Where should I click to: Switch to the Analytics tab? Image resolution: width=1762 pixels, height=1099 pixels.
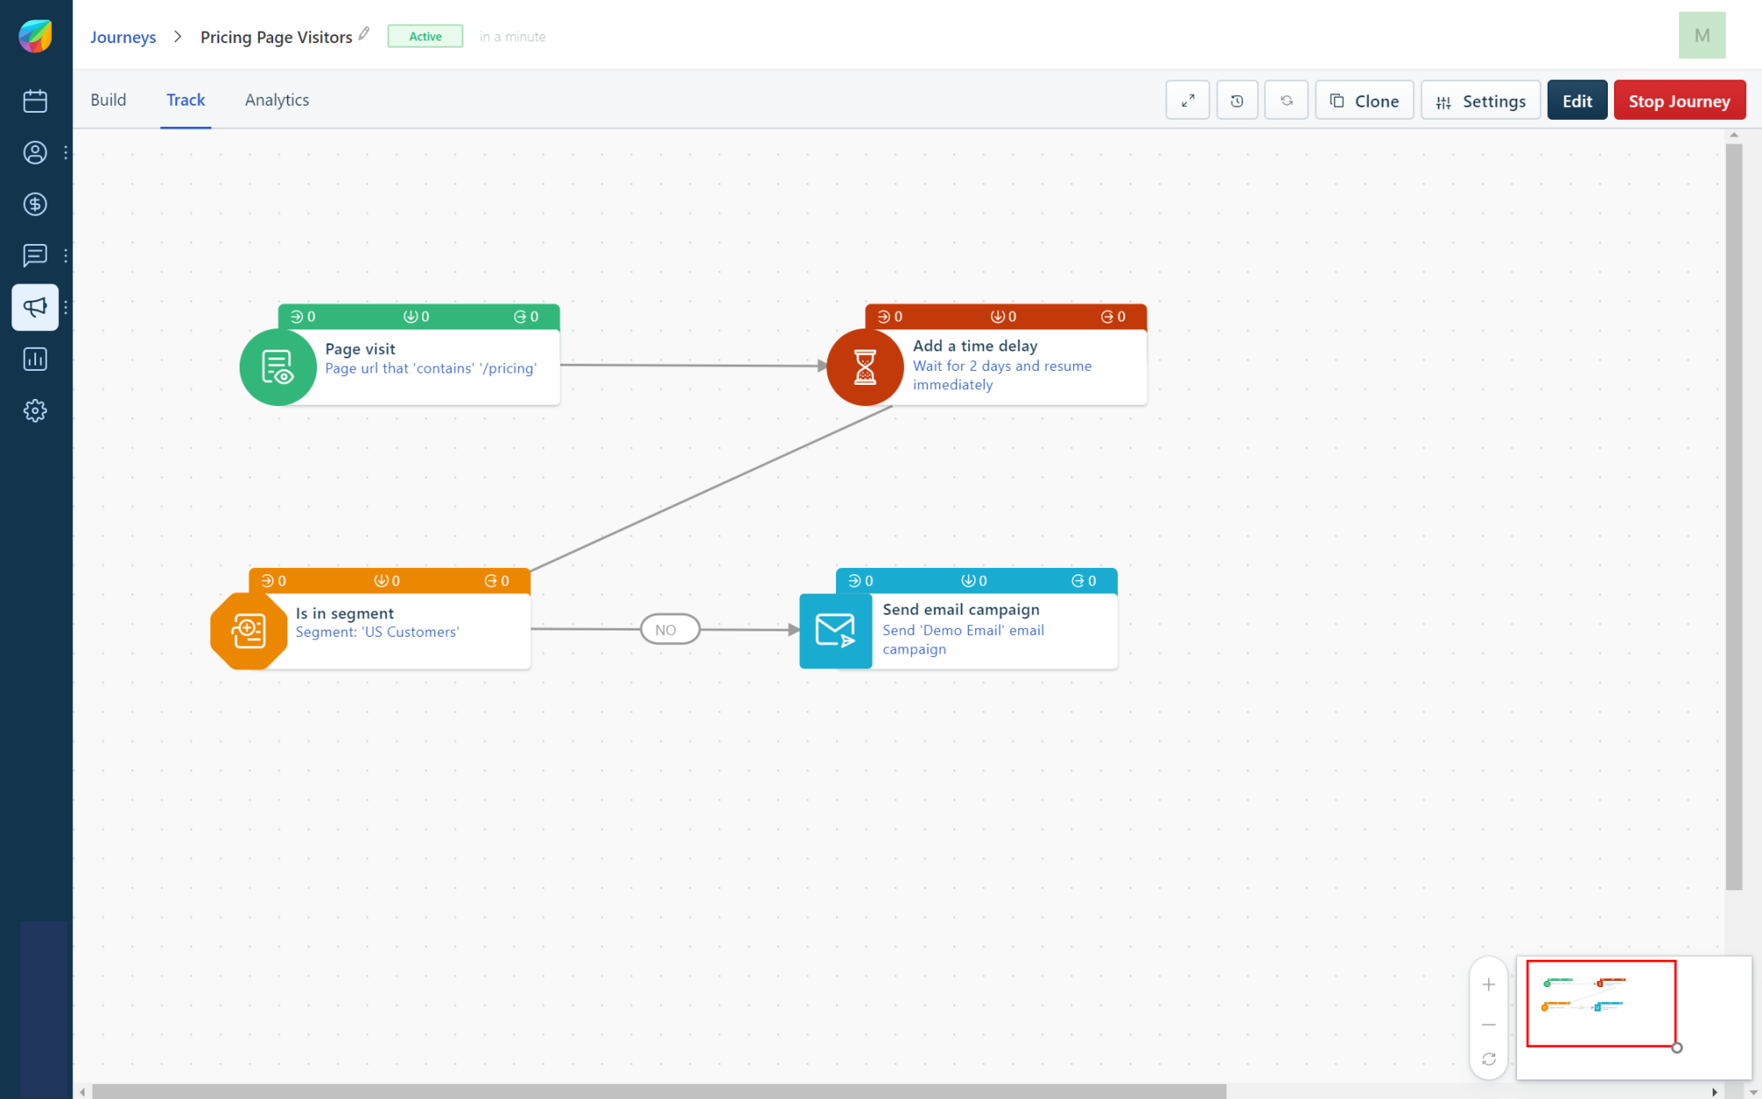(277, 100)
